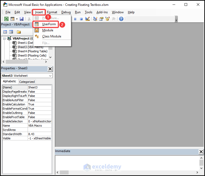Click the View Object icon in Project panel
This screenshot has width=205, height=176.
(11, 32)
